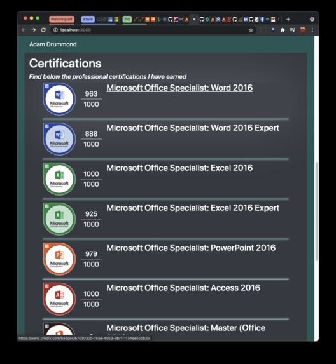
Task: Open the Word 2016 Expert certification title
Action: point(193,128)
